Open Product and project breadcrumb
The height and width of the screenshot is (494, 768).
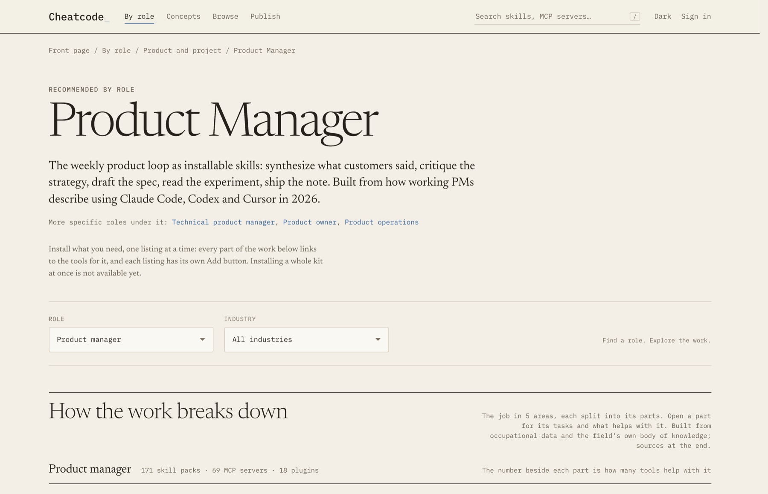click(x=182, y=50)
